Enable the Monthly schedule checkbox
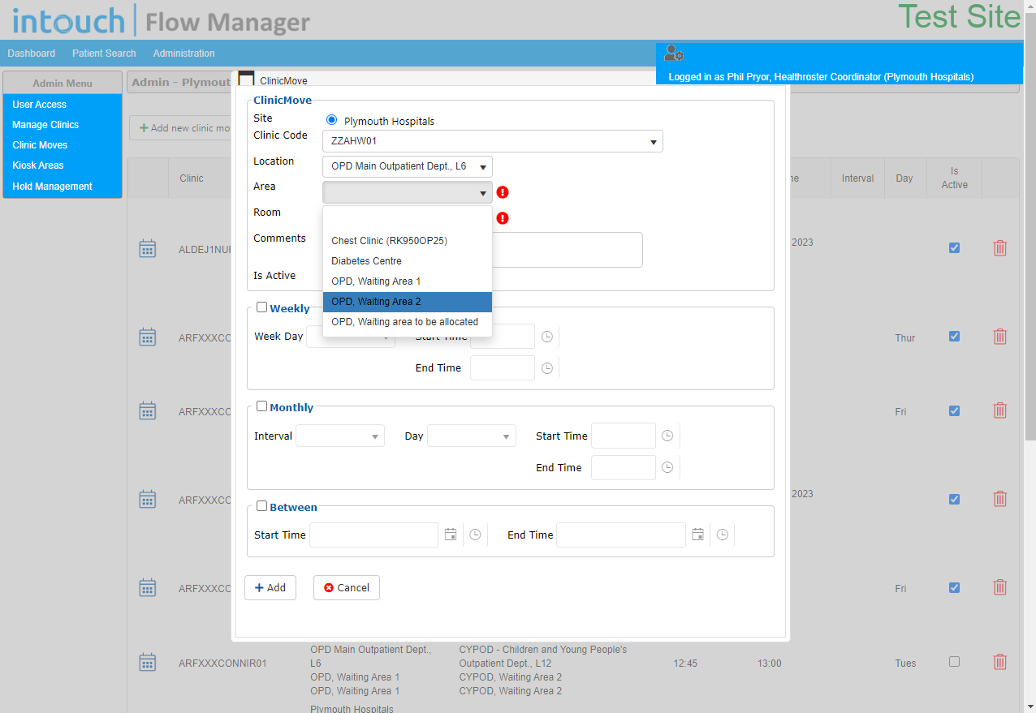This screenshot has width=1036, height=713. (261, 406)
